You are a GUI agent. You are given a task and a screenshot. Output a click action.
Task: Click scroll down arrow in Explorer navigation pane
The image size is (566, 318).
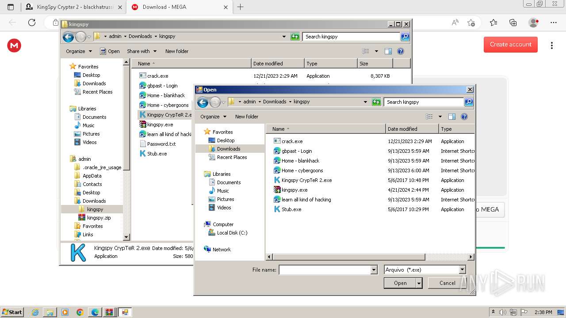coord(126,237)
